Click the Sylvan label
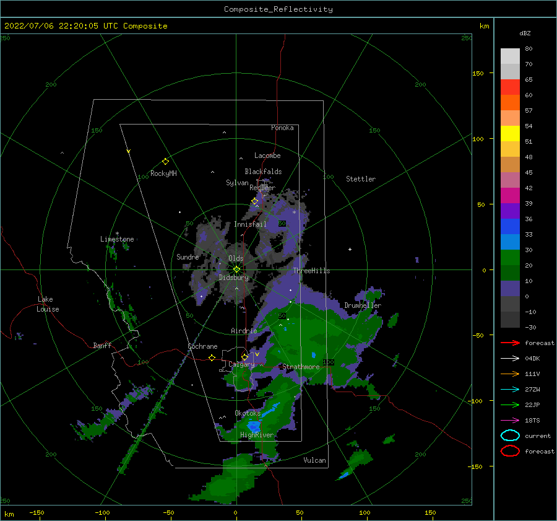 [x=237, y=183]
